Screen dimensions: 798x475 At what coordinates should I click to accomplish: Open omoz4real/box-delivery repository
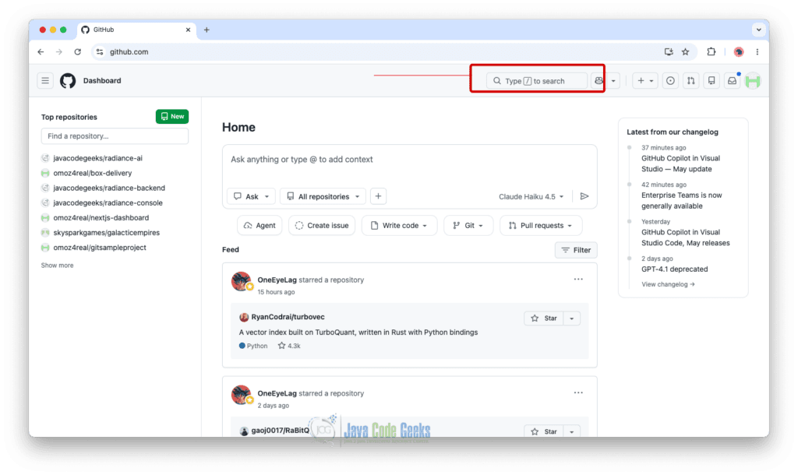click(93, 173)
